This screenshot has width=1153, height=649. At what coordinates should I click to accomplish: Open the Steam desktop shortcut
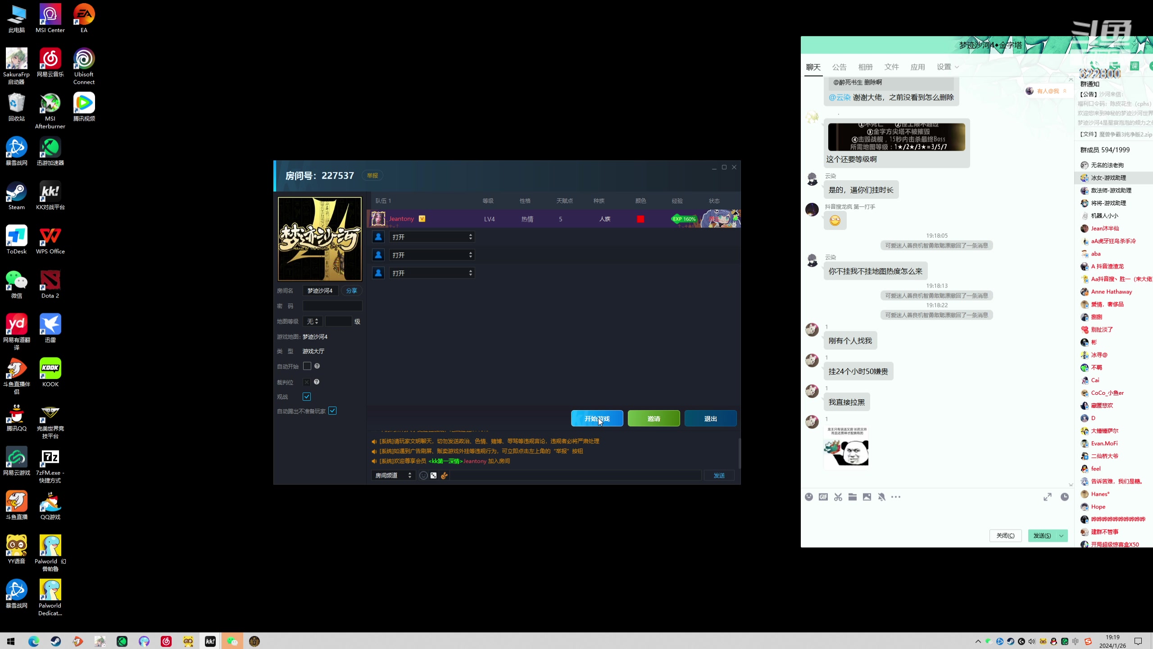17,196
